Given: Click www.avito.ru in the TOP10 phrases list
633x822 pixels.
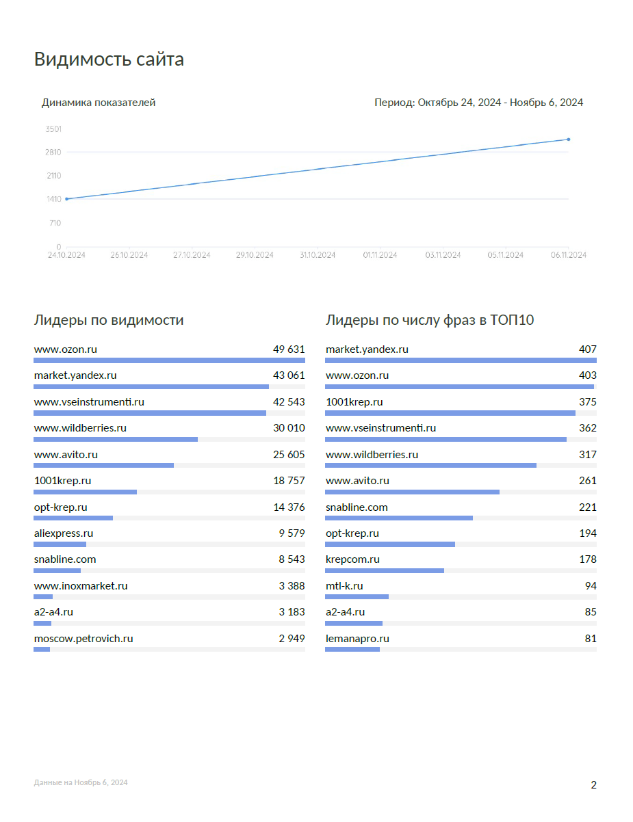Looking at the screenshot, I should [357, 481].
